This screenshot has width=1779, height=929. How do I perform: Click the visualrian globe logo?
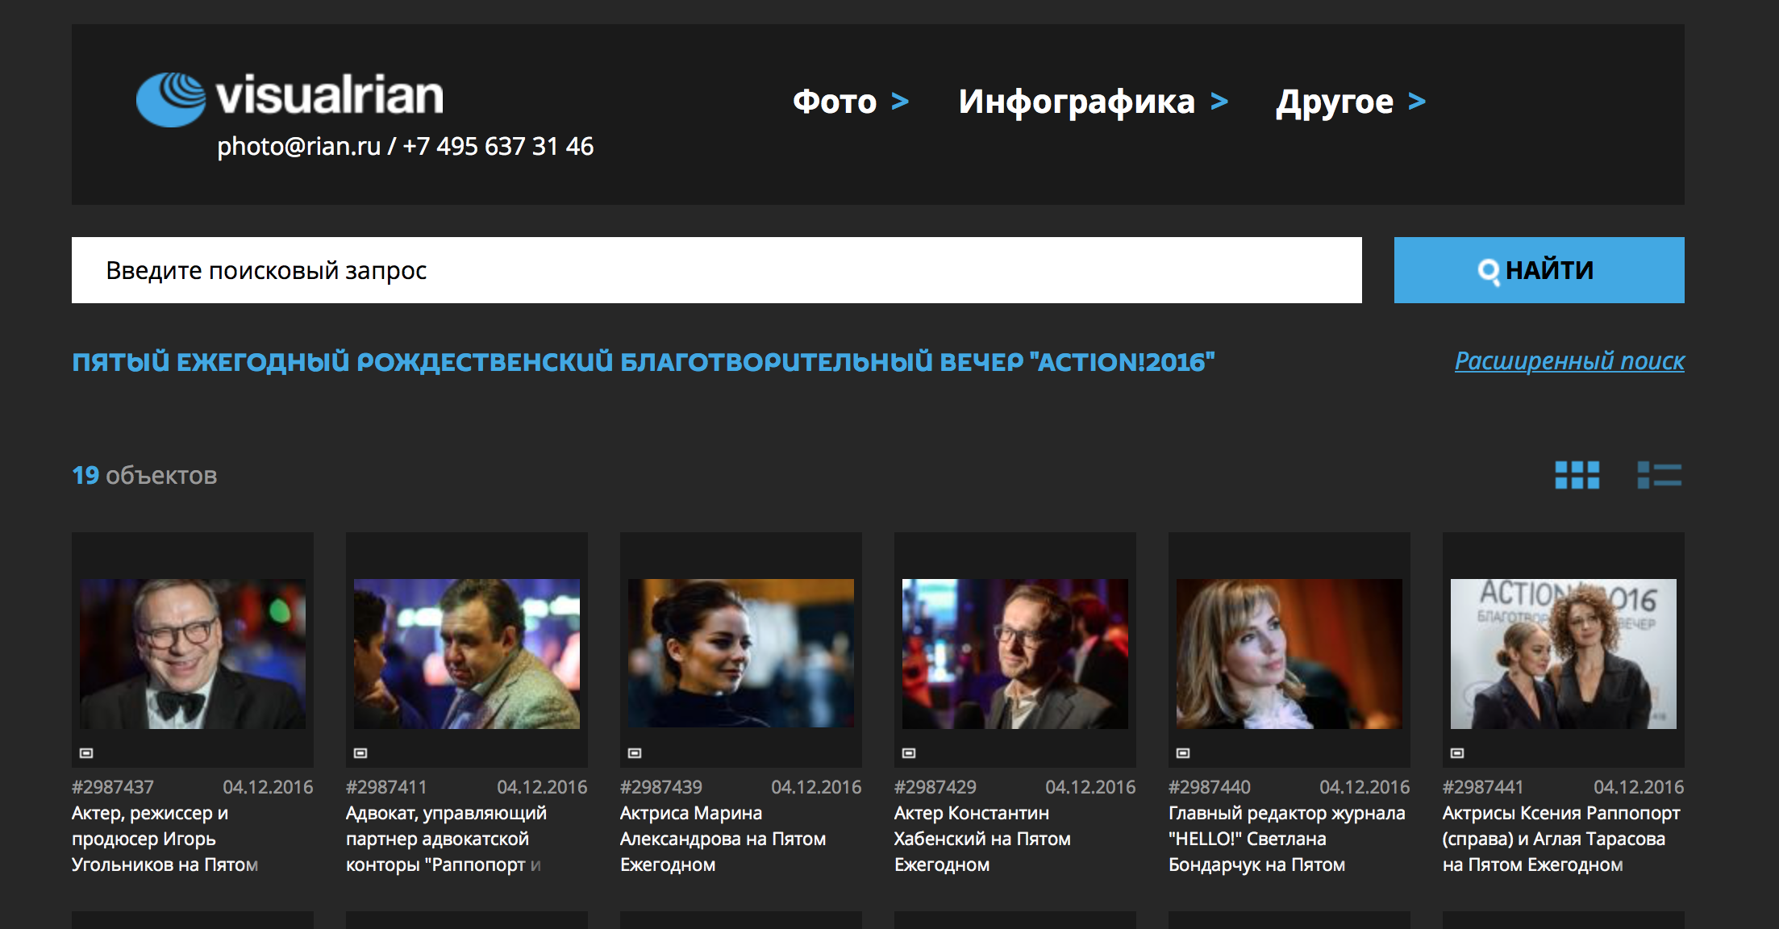171,99
